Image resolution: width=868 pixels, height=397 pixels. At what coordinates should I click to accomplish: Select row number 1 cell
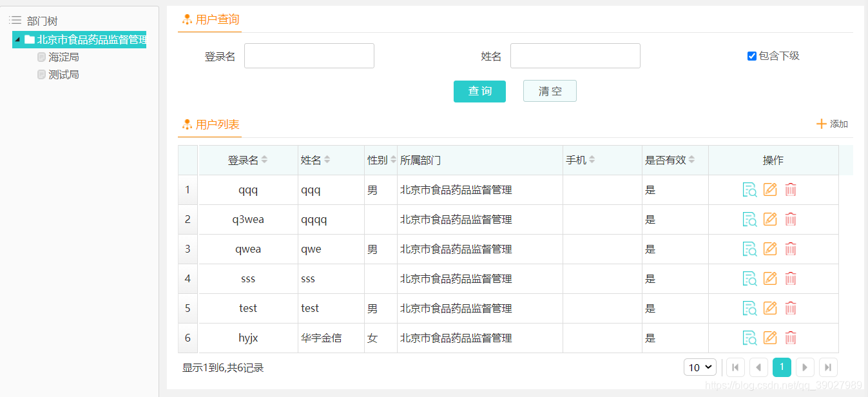pyautogui.click(x=188, y=190)
